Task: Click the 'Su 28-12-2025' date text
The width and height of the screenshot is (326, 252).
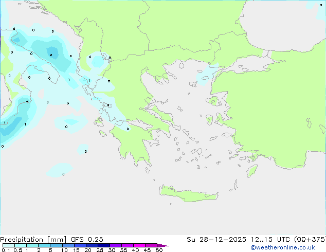Action: [216, 240]
